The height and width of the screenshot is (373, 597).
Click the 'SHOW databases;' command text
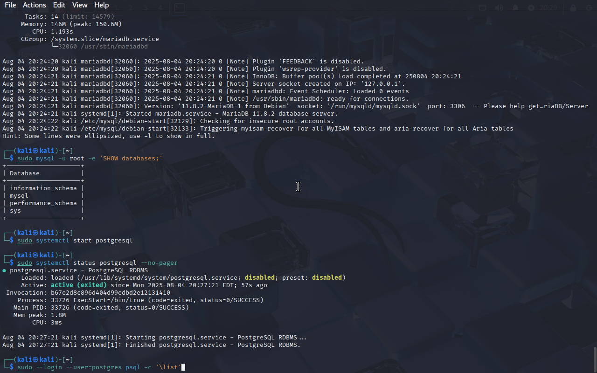point(131,159)
